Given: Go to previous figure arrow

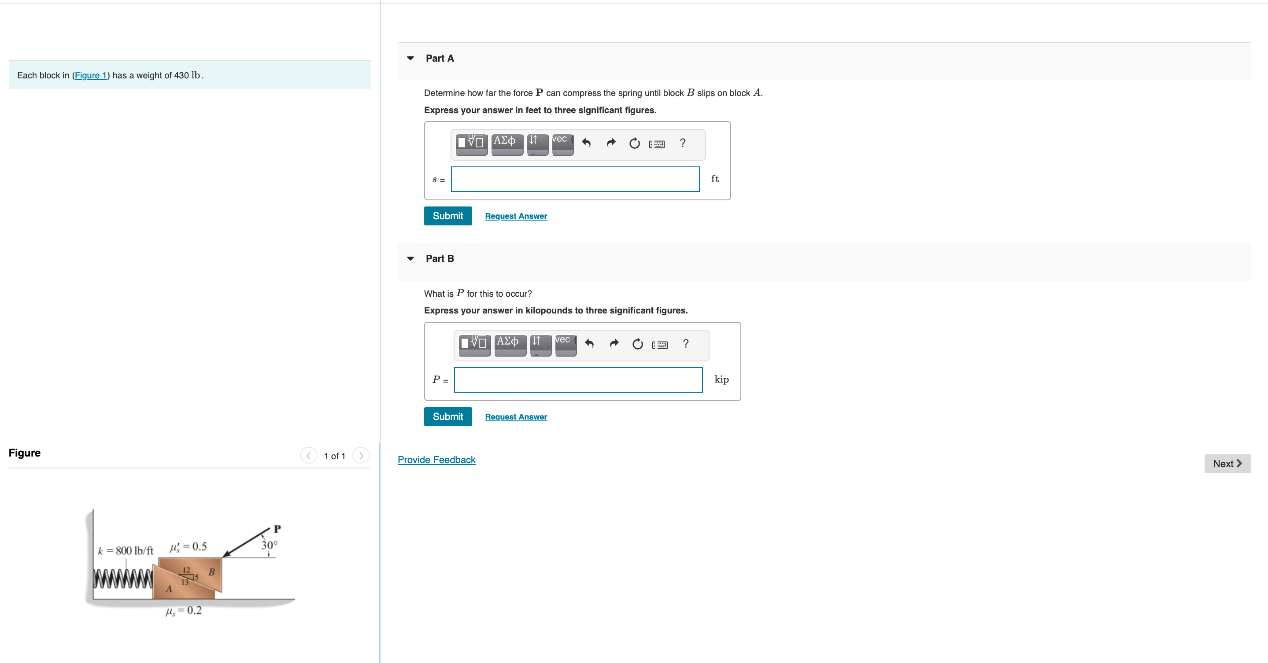Looking at the screenshot, I should 308,456.
